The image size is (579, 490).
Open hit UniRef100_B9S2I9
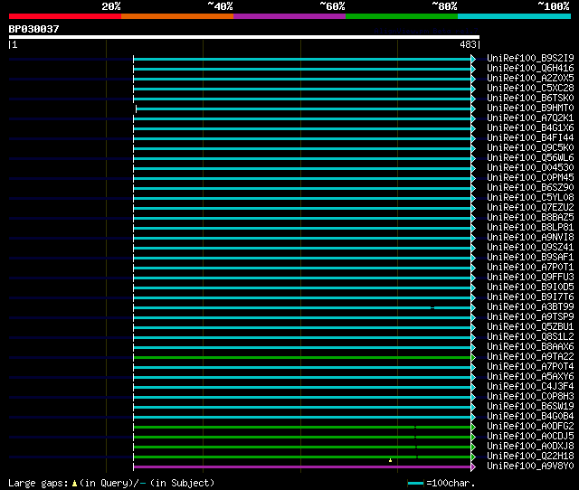point(530,58)
